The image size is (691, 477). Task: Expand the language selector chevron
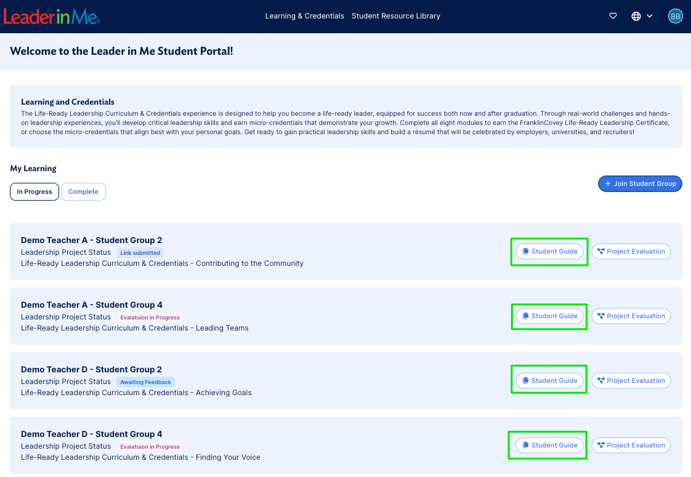[649, 15]
